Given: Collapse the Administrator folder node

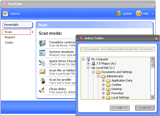Looking at the screenshot, I should click(x=98, y=76).
